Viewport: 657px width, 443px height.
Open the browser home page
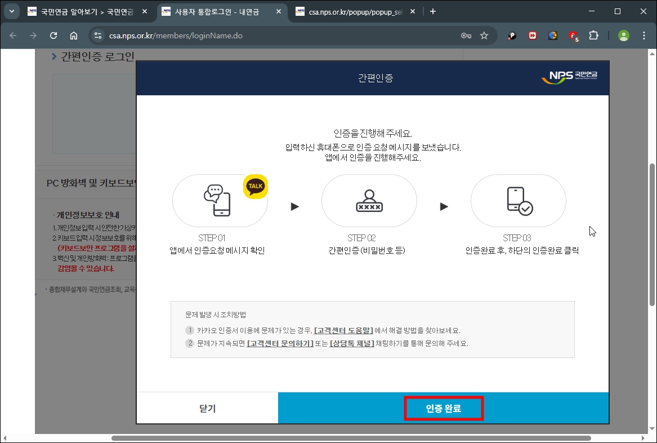coord(74,35)
